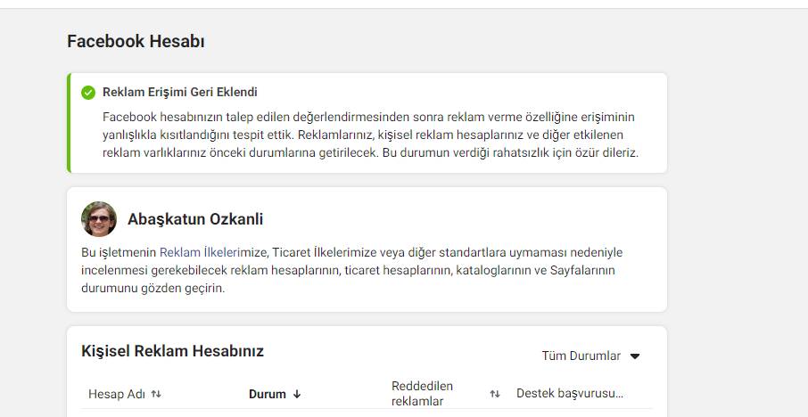The height and width of the screenshot is (417, 808).
Task: Click the Abaşkatun Ozkanli account name
Action: point(195,219)
